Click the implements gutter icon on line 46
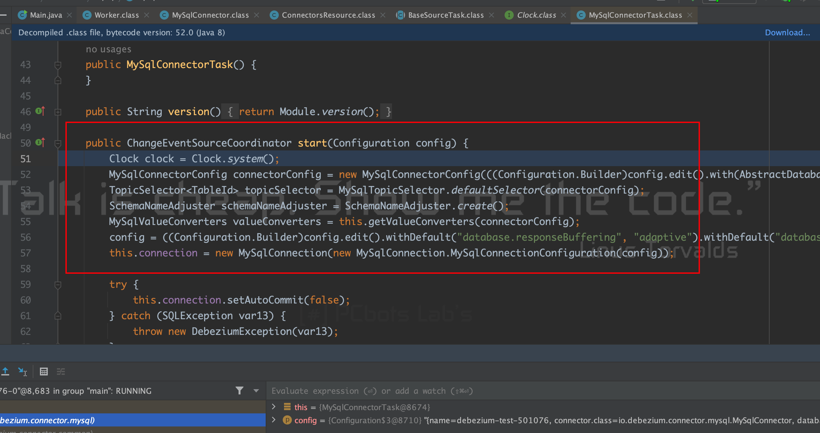This screenshot has height=433, width=820. [x=40, y=111]
